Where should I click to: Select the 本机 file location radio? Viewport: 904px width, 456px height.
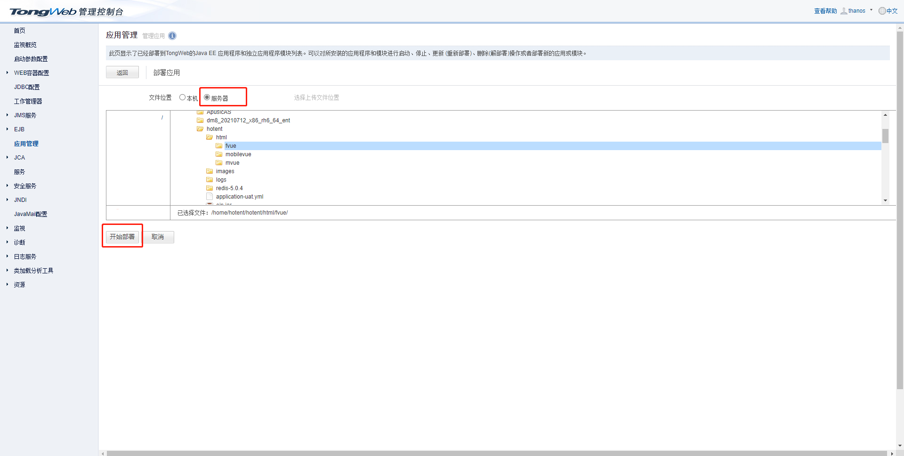point(182,97)
